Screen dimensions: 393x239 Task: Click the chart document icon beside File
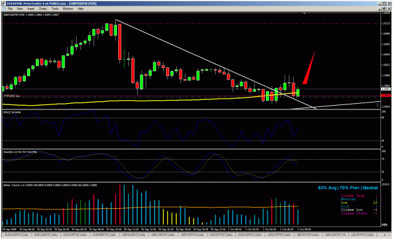pyautogui.click(x=4, y=9)
